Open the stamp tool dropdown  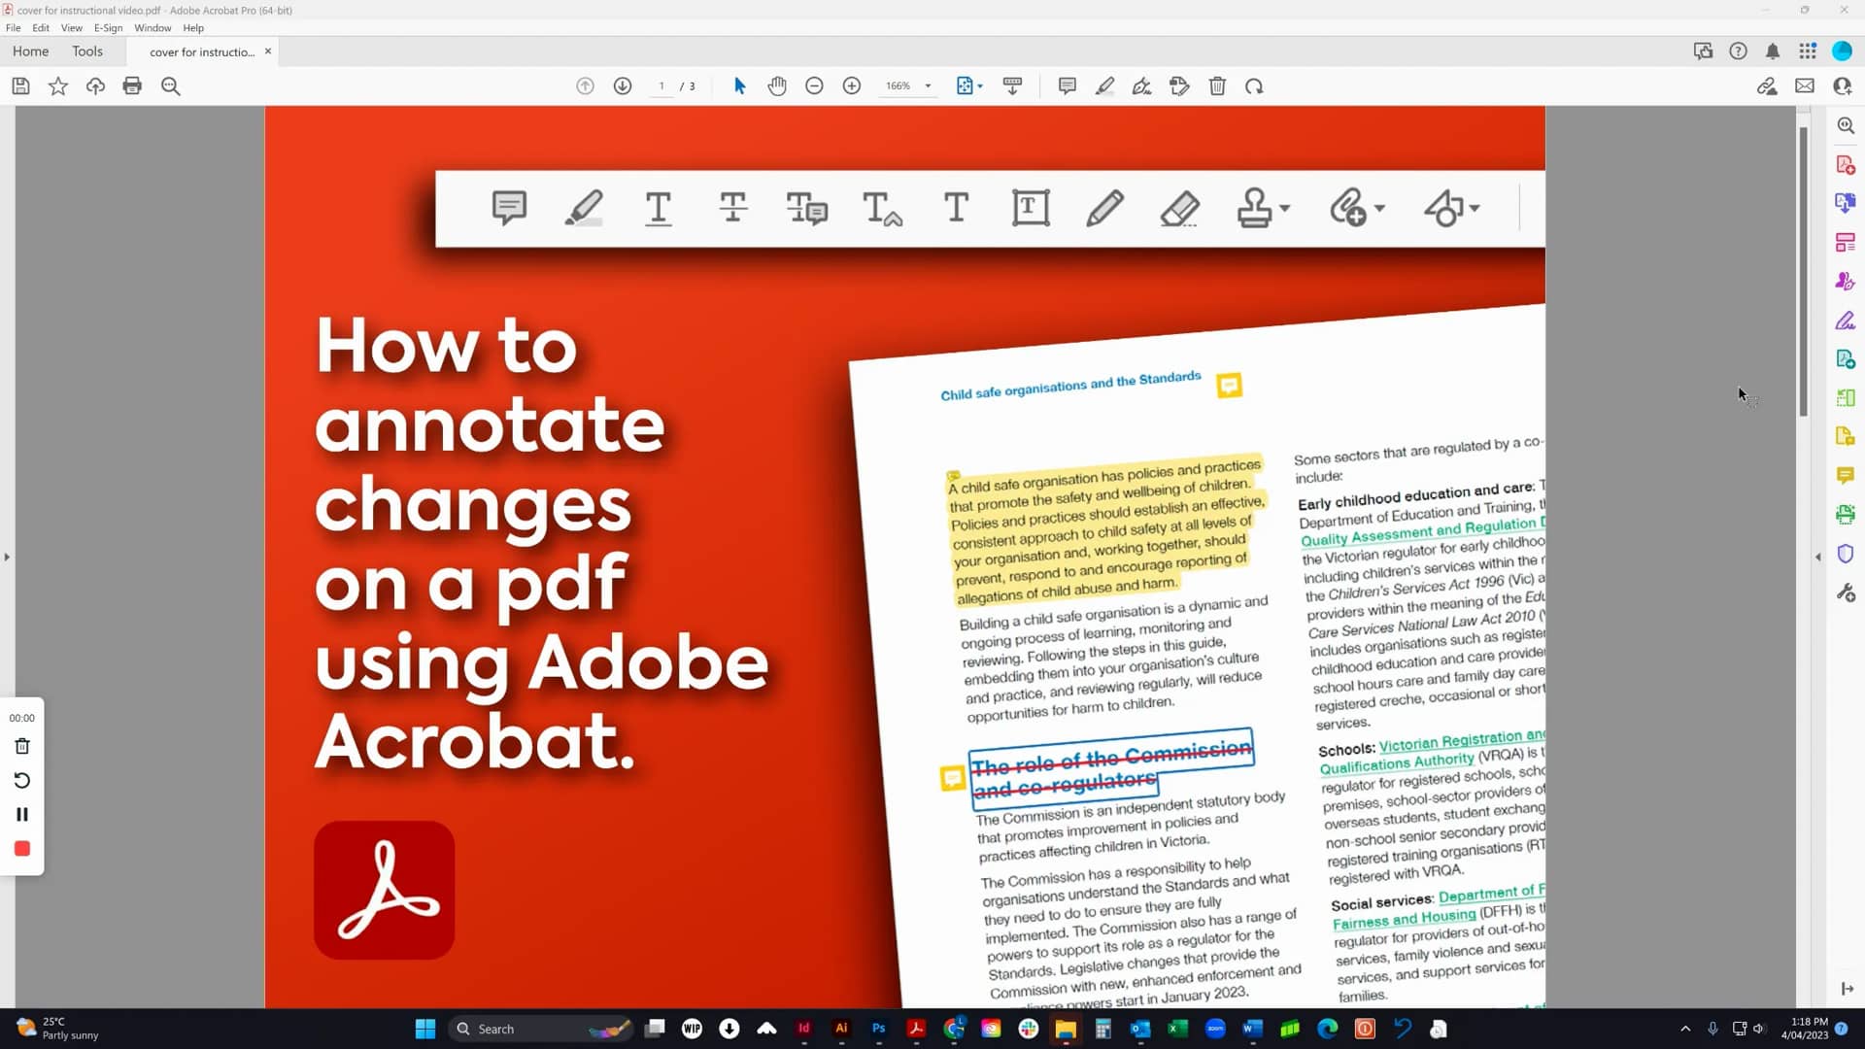coord(1284,208)
